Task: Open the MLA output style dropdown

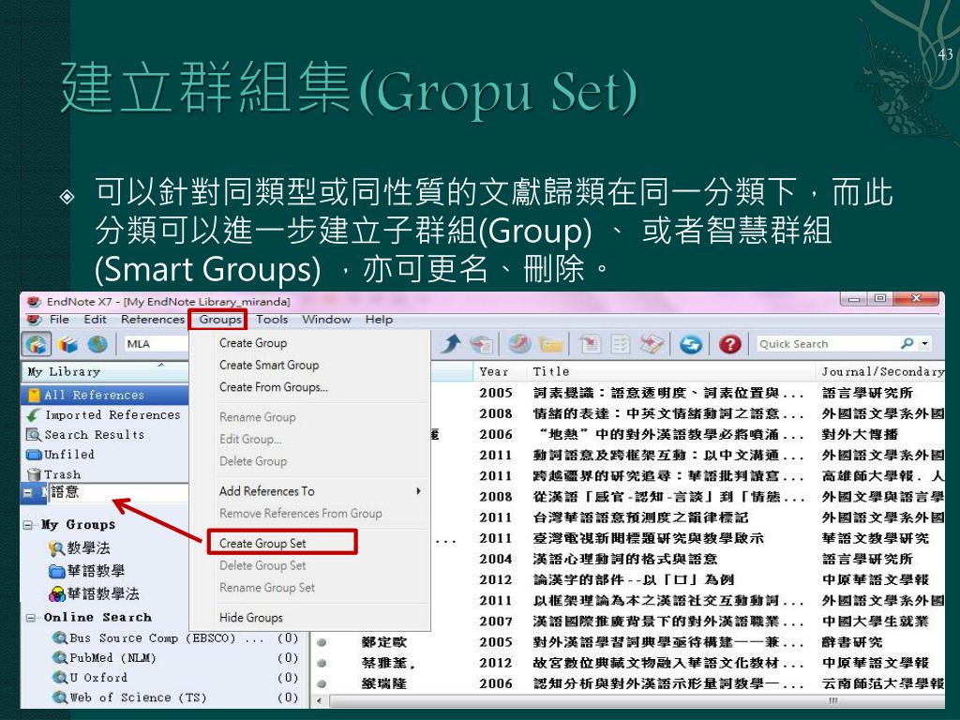Action: click(x=157, y=343)
